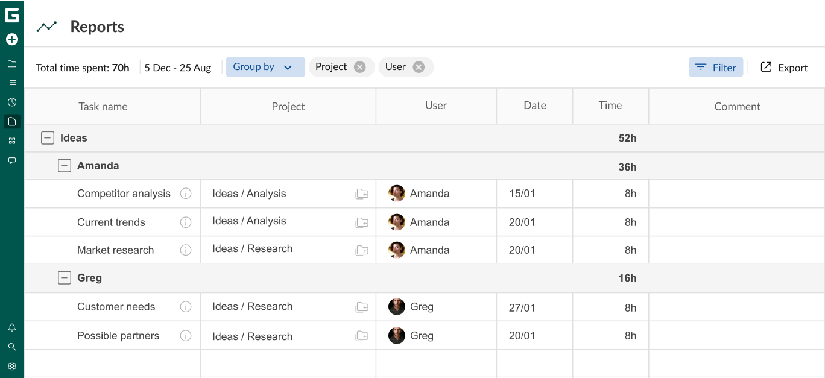825x378 pixels.
Task: Collapse the Amanda user group
Action: (65, 166)
